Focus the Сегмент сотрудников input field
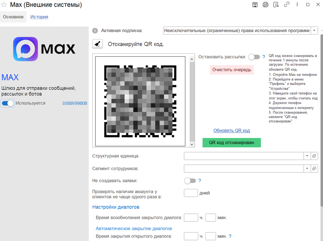Screen dimensions: 323x241 pyautogui.click(x=244, y=168)
